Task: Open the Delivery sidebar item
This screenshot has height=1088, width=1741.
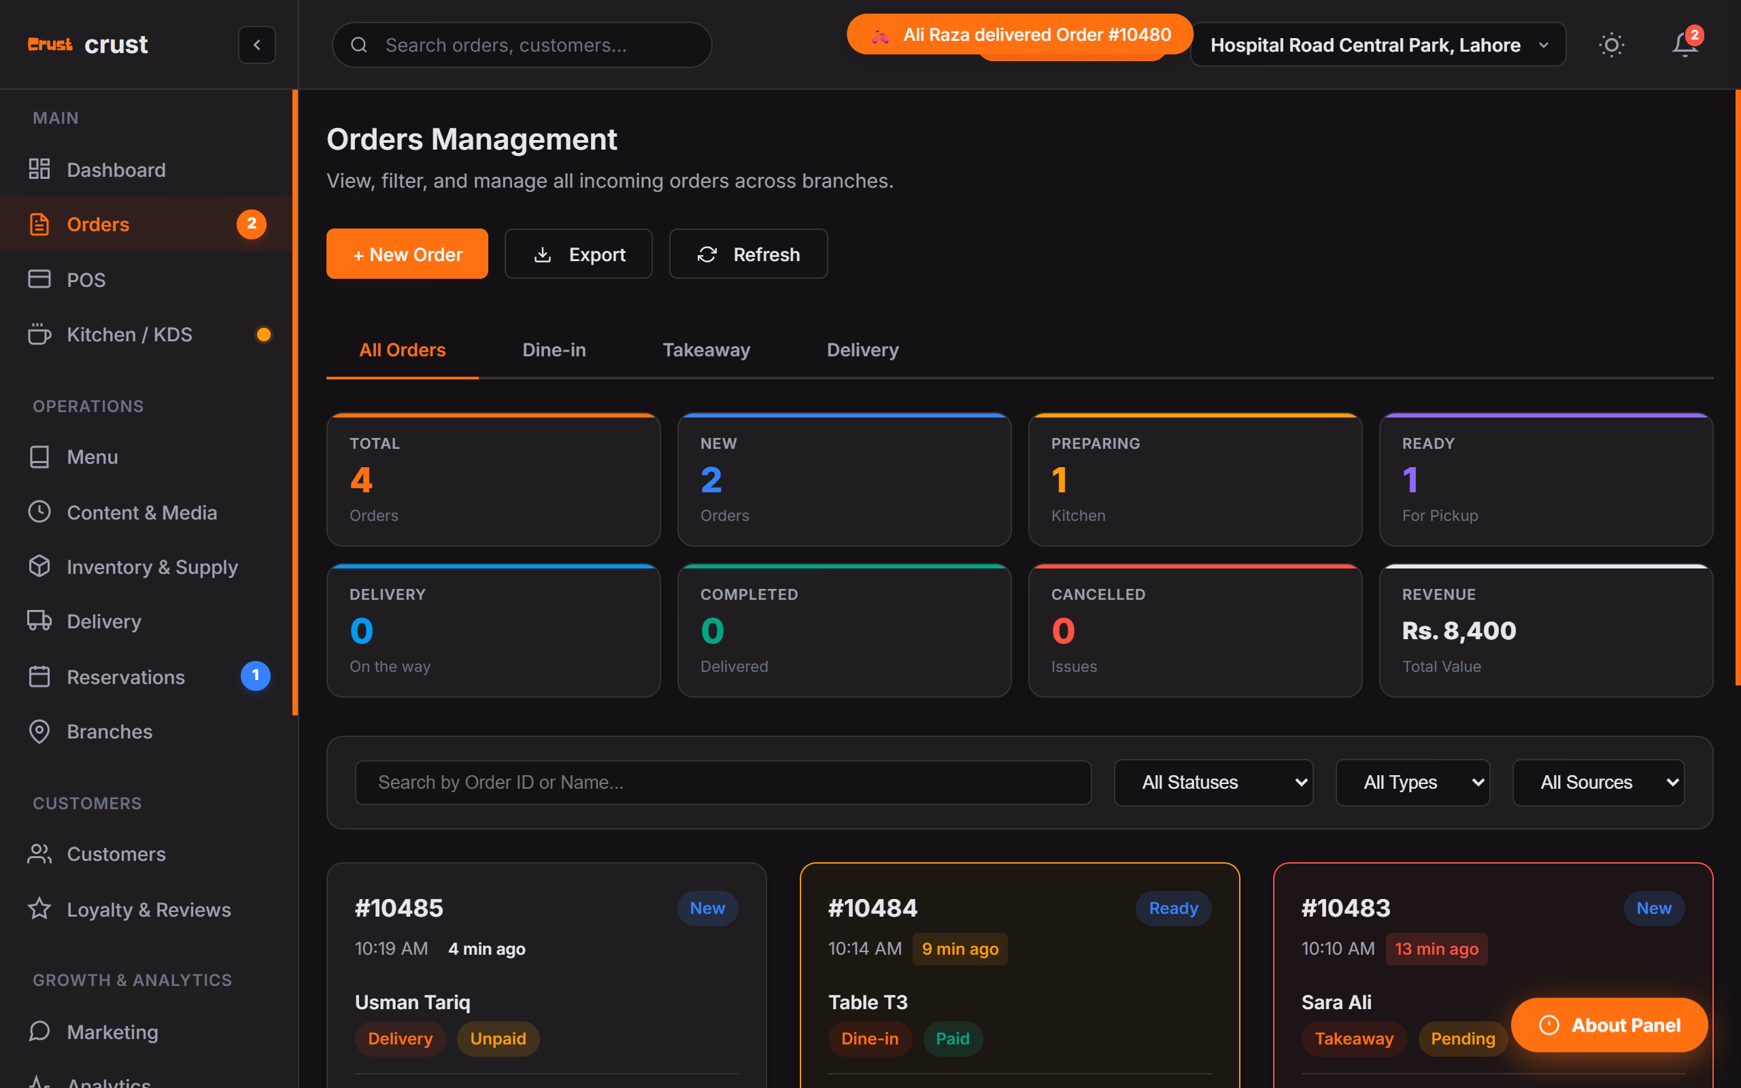Action: pos(146,622)
